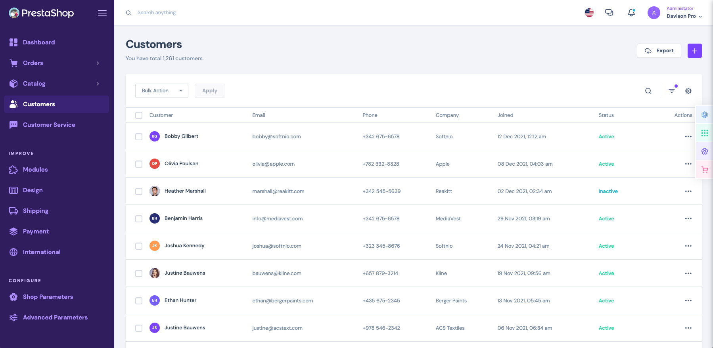713x348 pixels.
Task: Click the JK avatar for Joshua Kennedy
Action: (x=155, y=246)
